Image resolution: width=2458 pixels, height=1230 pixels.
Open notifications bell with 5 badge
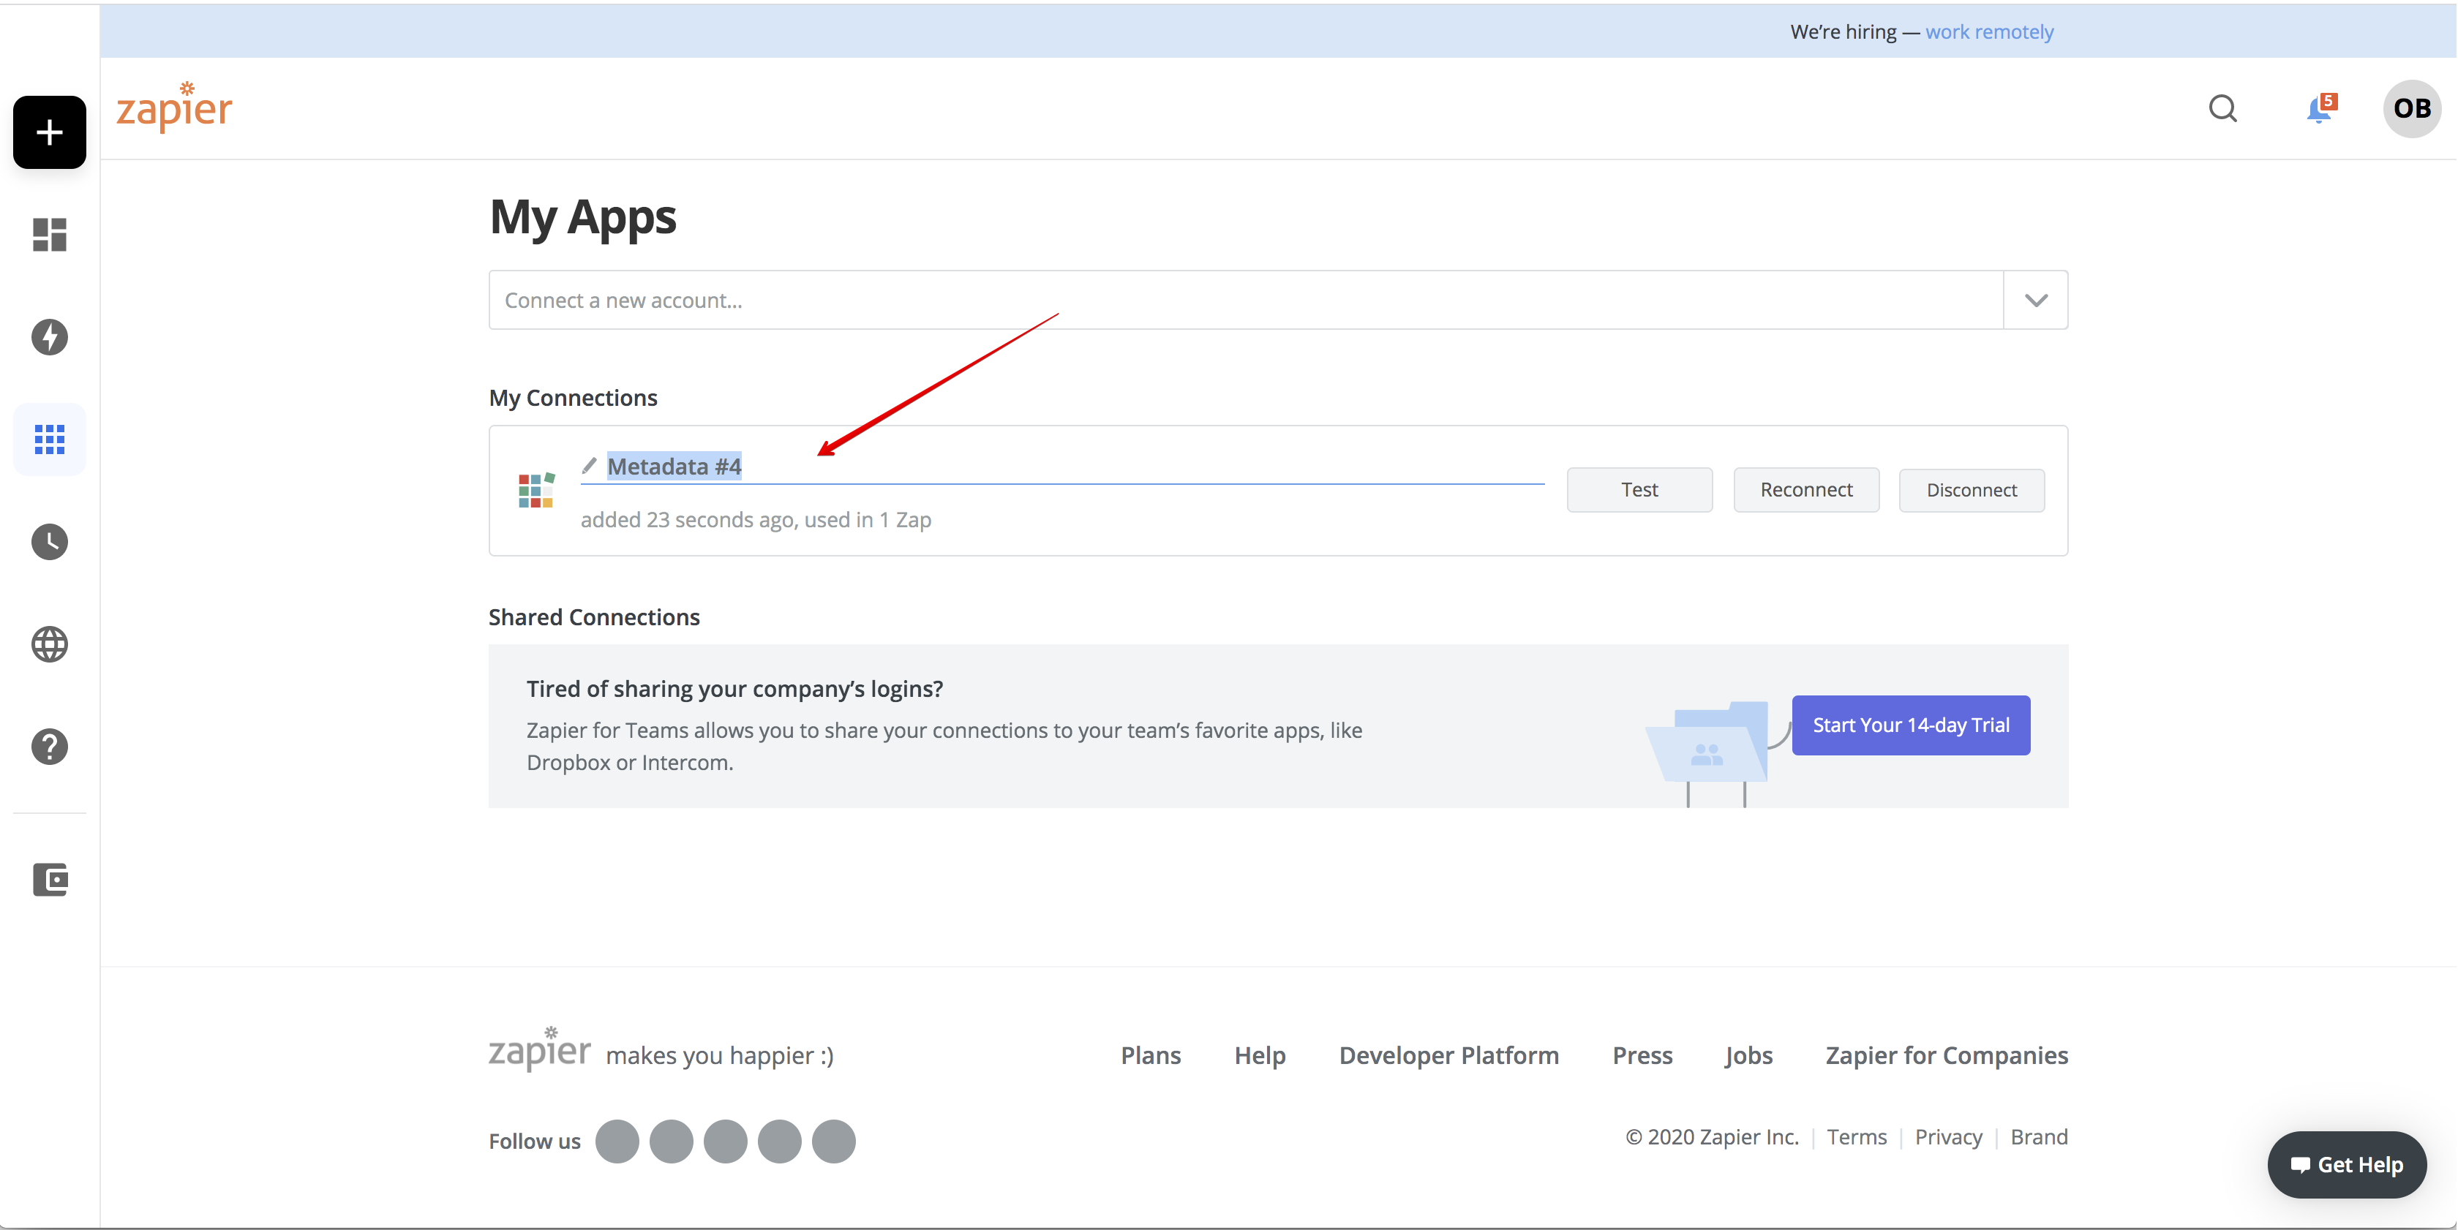coord(2319,109)
